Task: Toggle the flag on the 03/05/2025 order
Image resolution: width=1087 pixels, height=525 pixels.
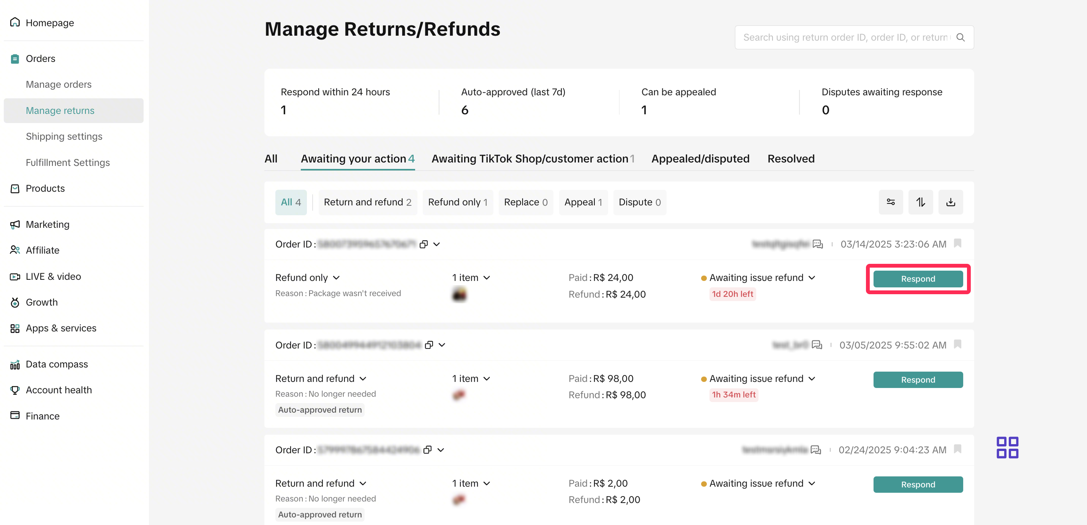Action: [957, 345]
